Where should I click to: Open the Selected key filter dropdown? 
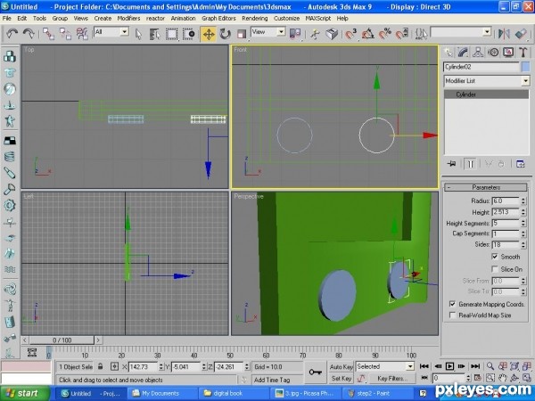tap(410, 366)
